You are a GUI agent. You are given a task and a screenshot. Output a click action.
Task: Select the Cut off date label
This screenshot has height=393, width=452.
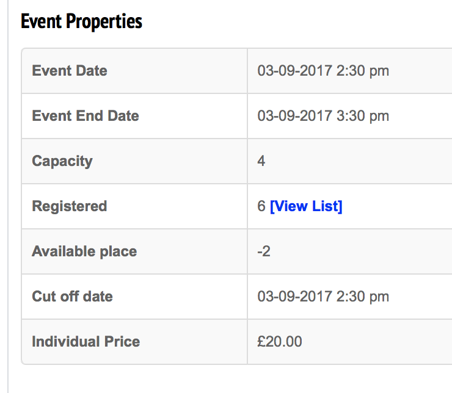(72, 297)
